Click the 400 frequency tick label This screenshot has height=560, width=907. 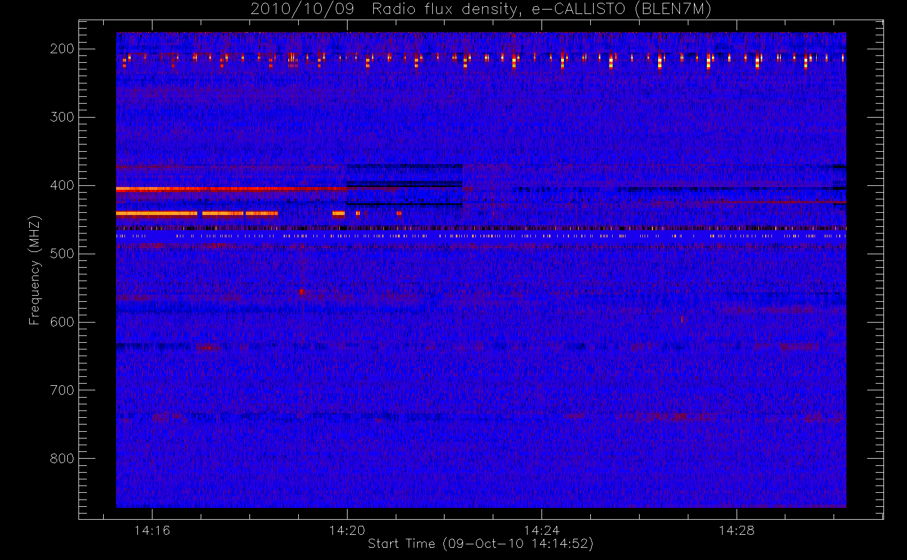coord(62,185)
